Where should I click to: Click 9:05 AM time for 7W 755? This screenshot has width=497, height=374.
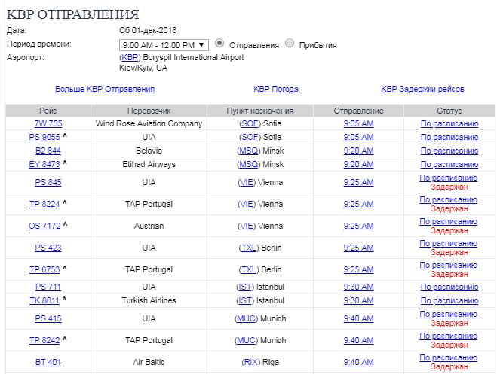click(358, 123)
